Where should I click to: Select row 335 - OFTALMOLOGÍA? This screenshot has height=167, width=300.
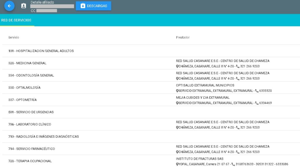(151, 88)
